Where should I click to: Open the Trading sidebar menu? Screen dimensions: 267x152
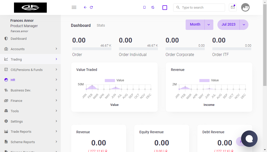point(30,59)
